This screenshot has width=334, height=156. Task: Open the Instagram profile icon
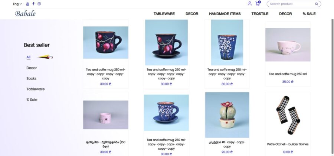tap(39, 4)
